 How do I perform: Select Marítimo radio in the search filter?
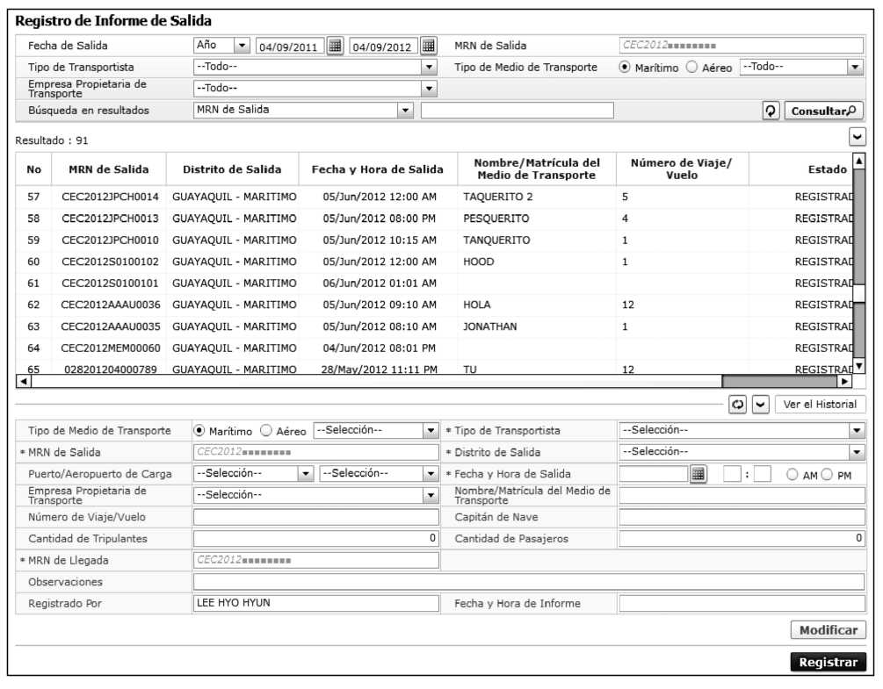(x=625, y=67)
